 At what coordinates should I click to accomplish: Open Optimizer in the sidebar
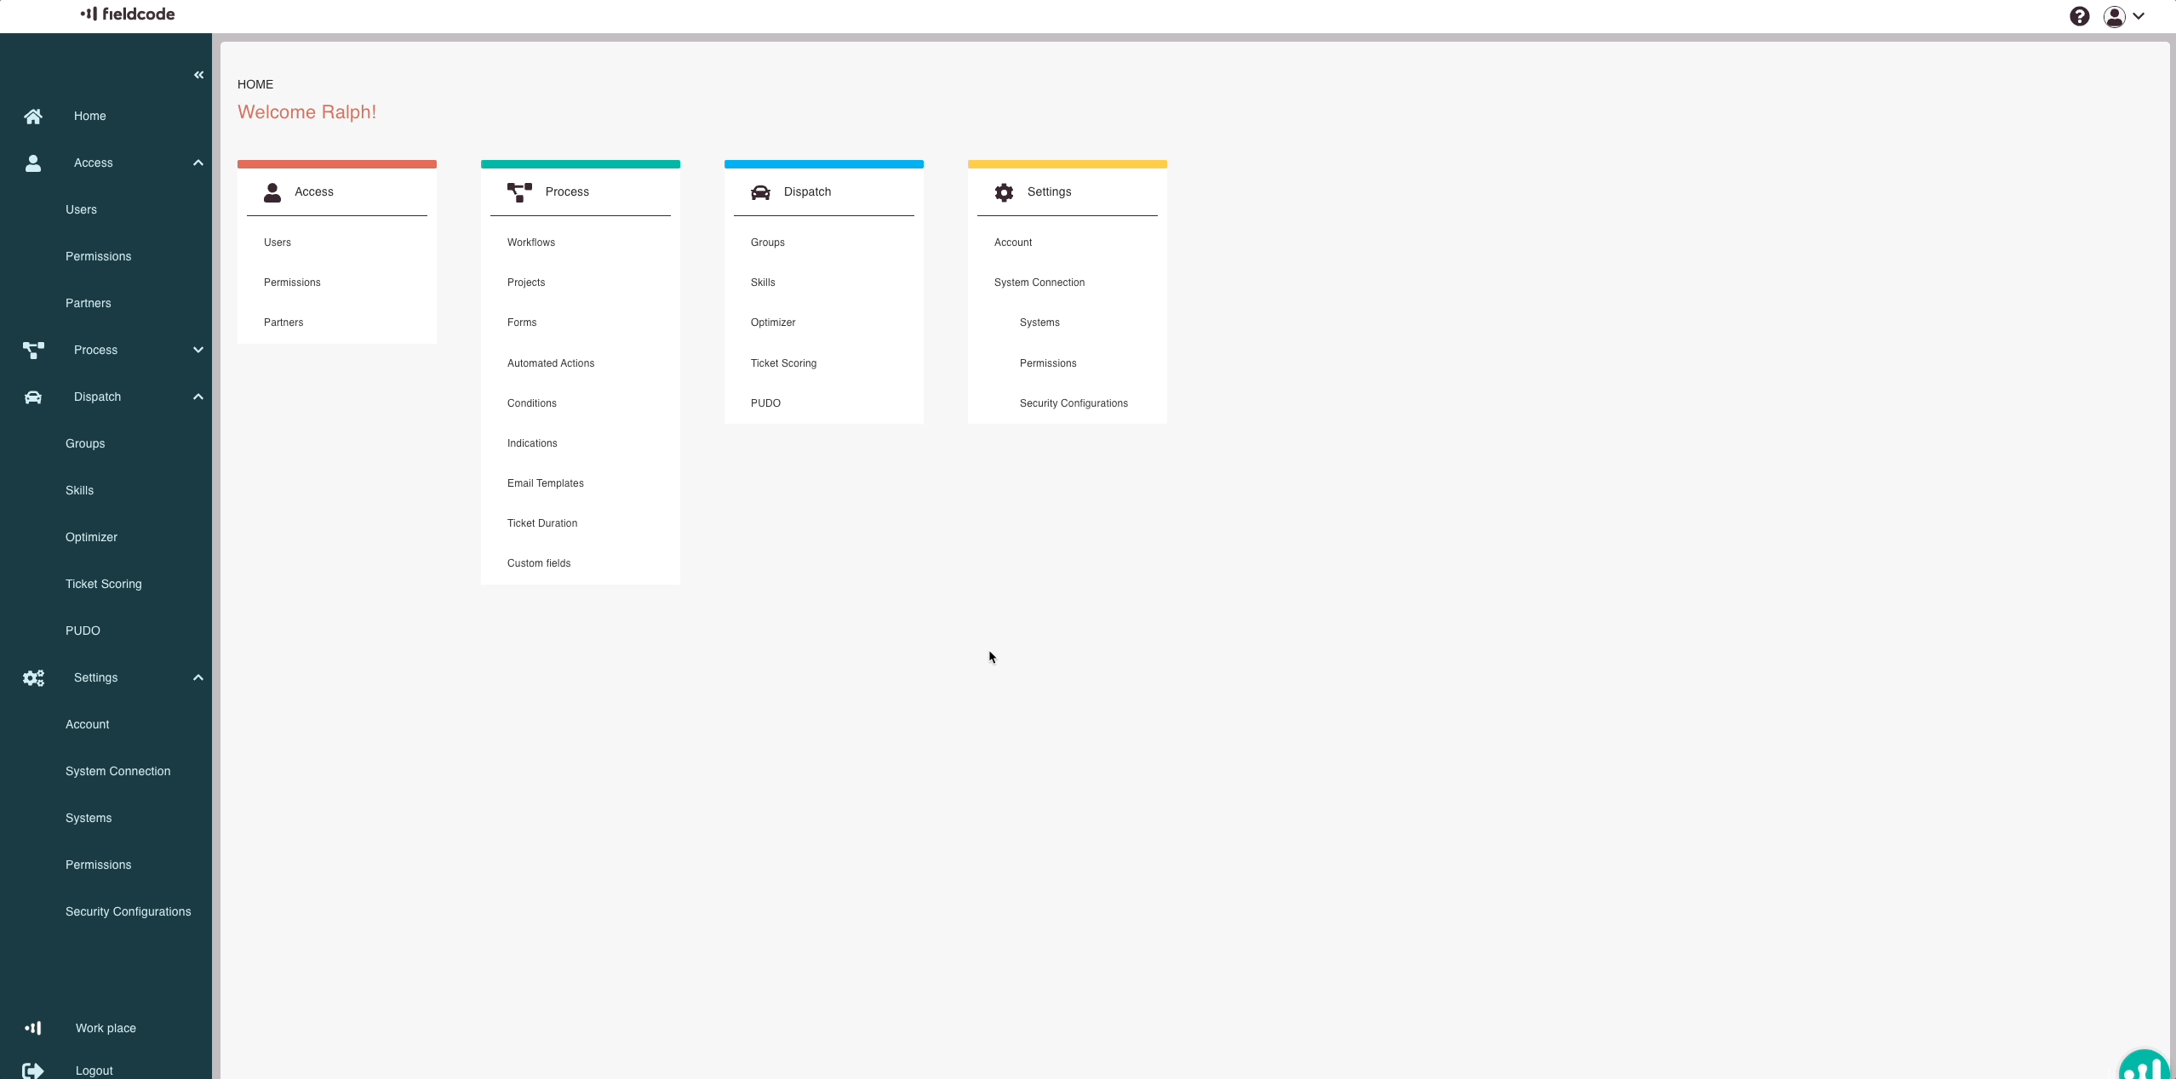click(91, 537)
